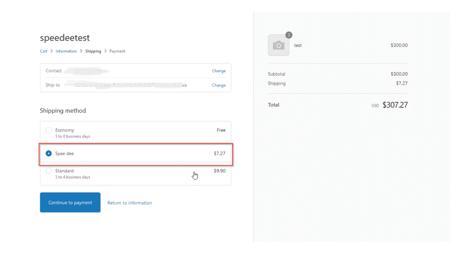The height and width of the screenshot is (254, 452).
Task: Select the Economy shipping radio button
Action: click(x=49, y=130)
